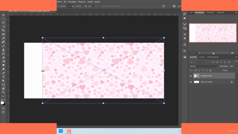Switch to the Canais tab

[202, 57]
